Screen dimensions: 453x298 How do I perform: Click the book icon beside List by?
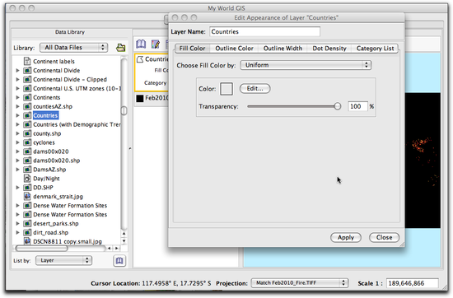pyautogui.click(x=119, y=261)
